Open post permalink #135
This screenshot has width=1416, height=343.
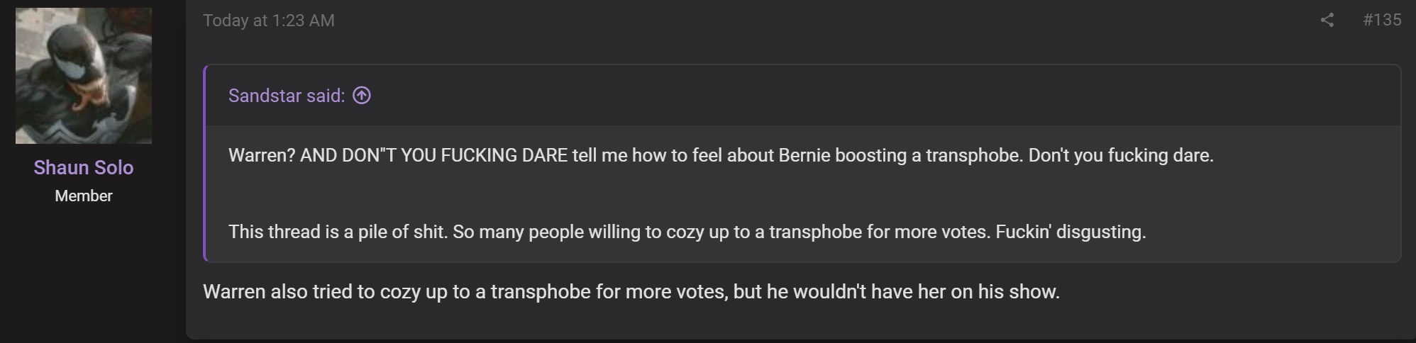click(1382, 20)
